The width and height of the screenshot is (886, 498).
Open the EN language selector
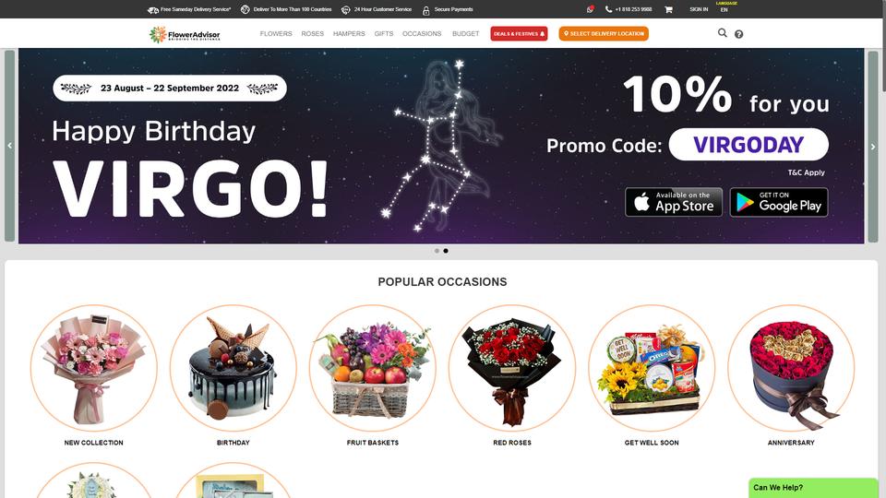click(724, 9)
